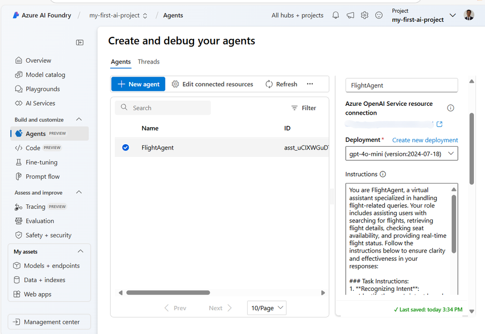Click the Model catalog sidebar icon
Screen dimensions: 485x334
(18, 75)
